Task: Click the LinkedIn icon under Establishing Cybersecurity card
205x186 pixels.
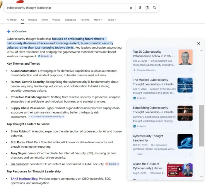Action: click(134, 126)
